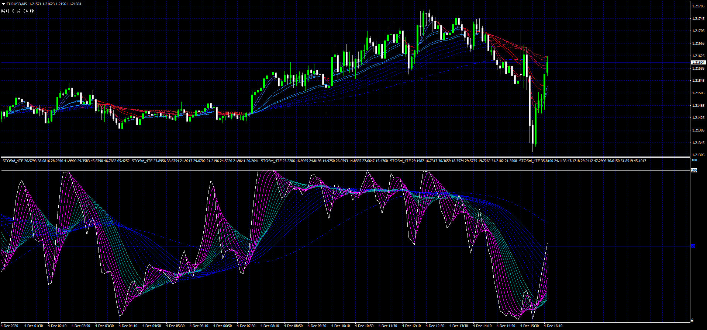Screen dimensions: 707x330
Task: Click the 1.21545 price scale label
Action: tap(699, 81)
